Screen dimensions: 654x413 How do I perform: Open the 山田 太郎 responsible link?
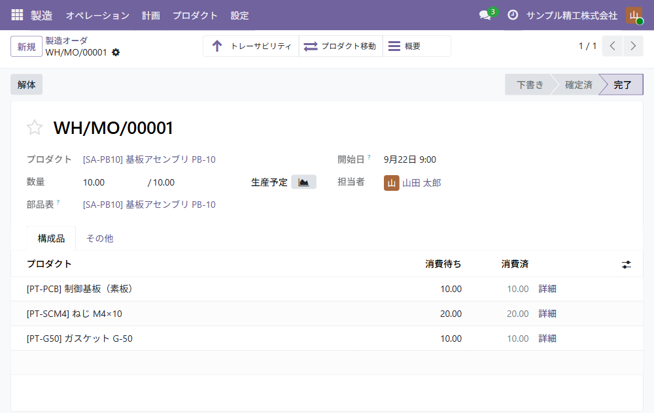tap(421, 183)
